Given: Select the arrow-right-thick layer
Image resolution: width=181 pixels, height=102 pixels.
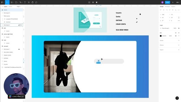Looking at the screenshot, I should coord(12,34).
